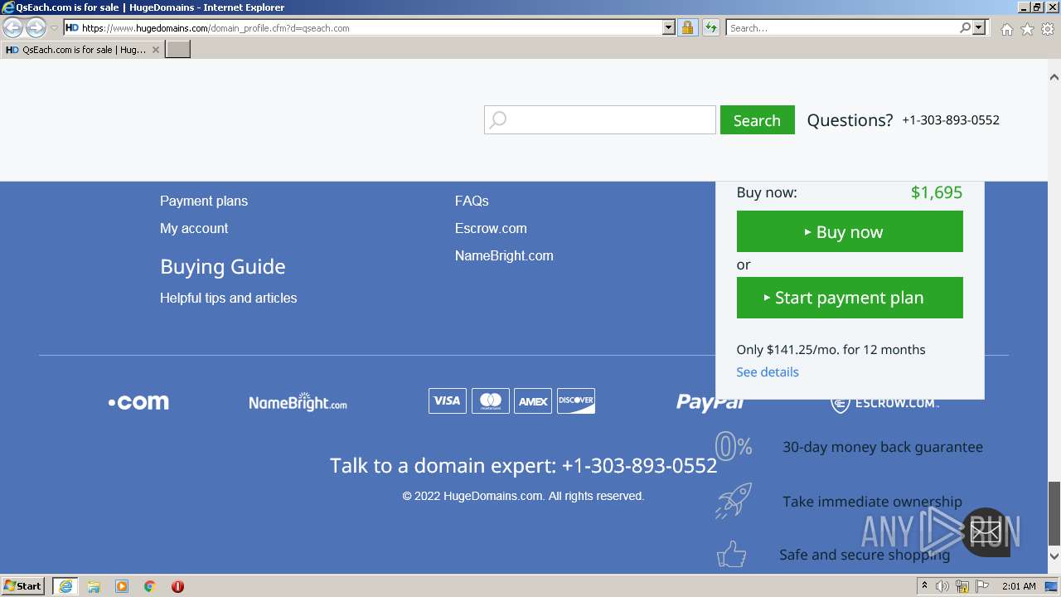Click the vertical scrollbar thumb
This screenshot has width=1061, height=597.
(x=1054, y=514)
